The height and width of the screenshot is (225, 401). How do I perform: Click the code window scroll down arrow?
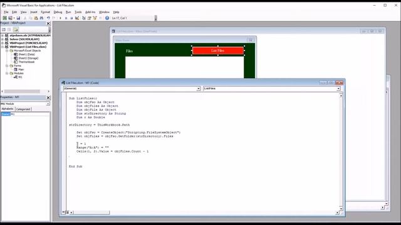341,208
